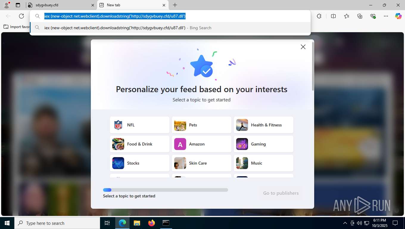Click the Go to publishers button
Image resolution: width=405 pixels, height=229 pixels.
(281, 193)
